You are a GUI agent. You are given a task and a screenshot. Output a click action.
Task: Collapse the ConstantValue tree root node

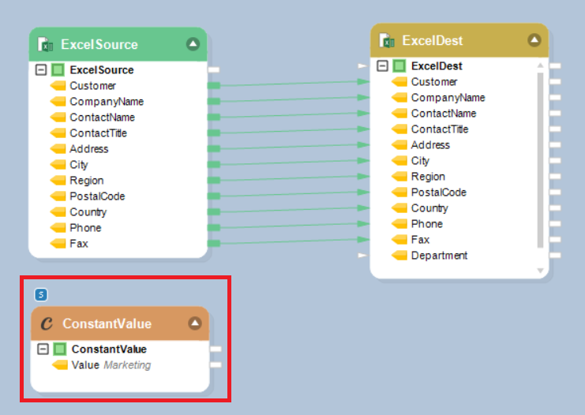click(x=43, y=349)
